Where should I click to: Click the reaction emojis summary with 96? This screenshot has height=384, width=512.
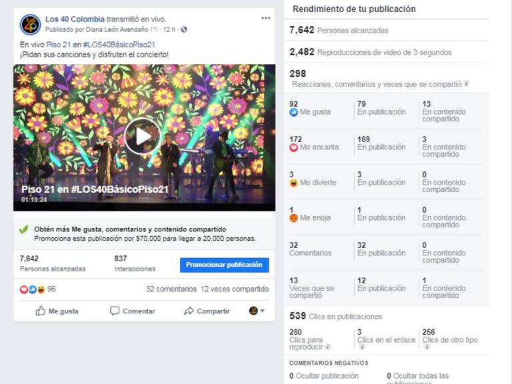click(x=37, y=289)
